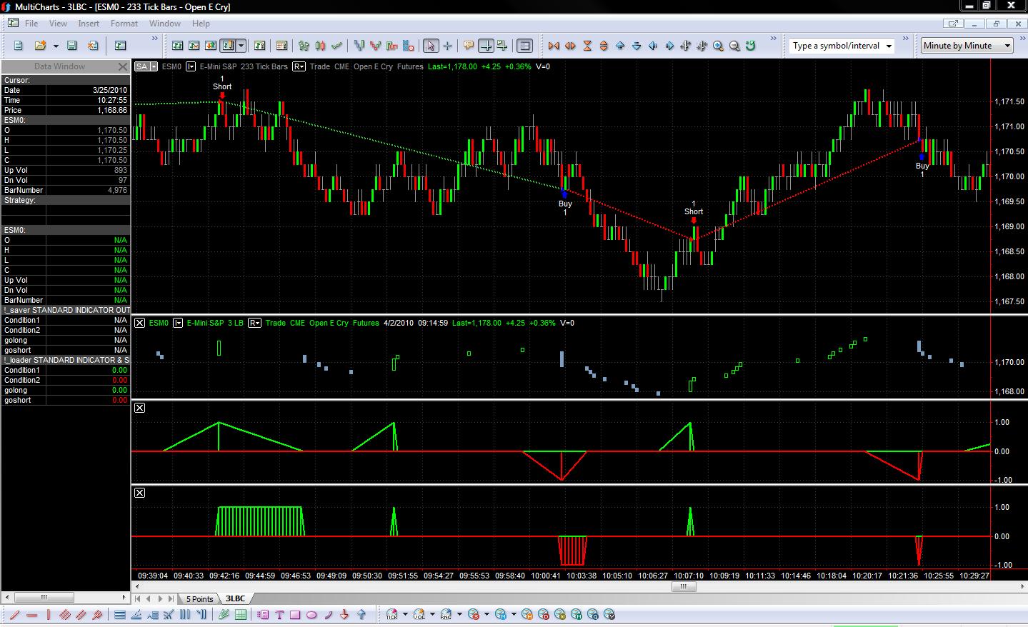Open the Help menu

click(201, 24)
